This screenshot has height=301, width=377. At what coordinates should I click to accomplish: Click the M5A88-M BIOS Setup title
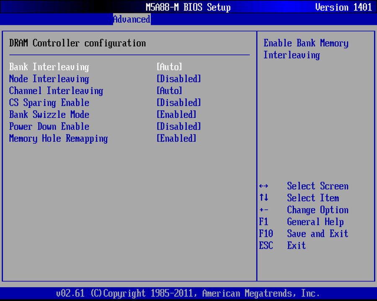[188, 7]
